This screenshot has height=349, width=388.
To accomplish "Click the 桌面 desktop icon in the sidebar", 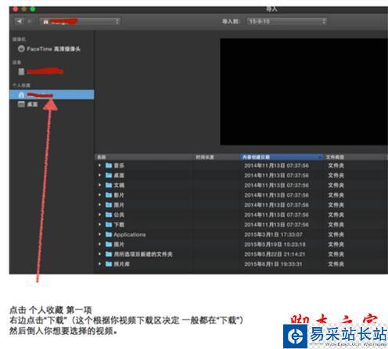I will [x=21, y=105].
